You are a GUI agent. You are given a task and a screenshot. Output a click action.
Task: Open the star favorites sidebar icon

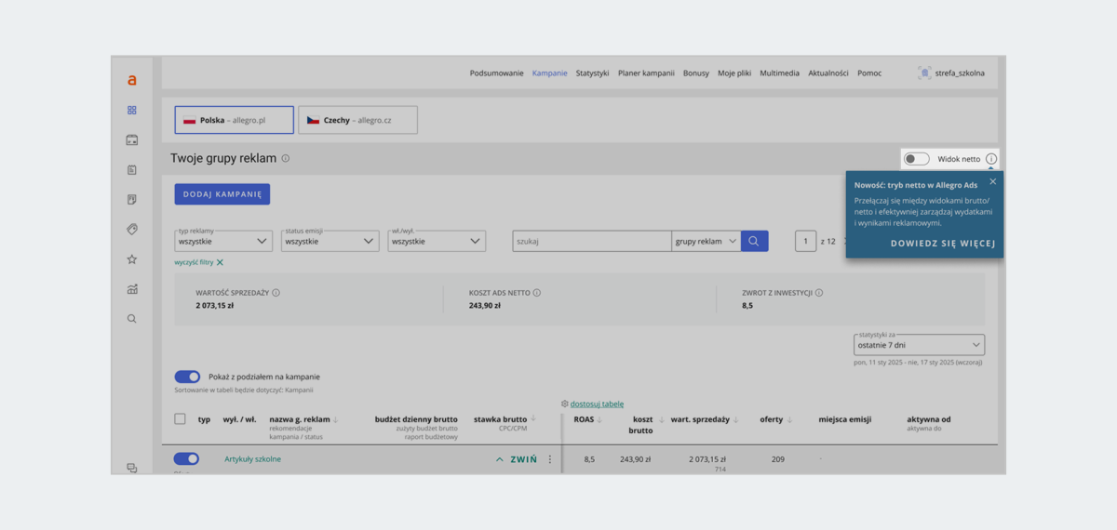point(132,259)
